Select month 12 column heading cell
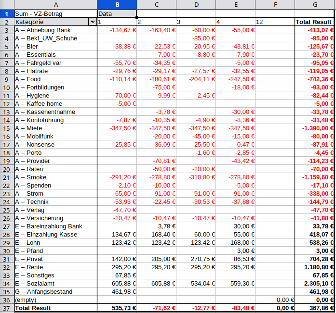 tap(275, 22)
